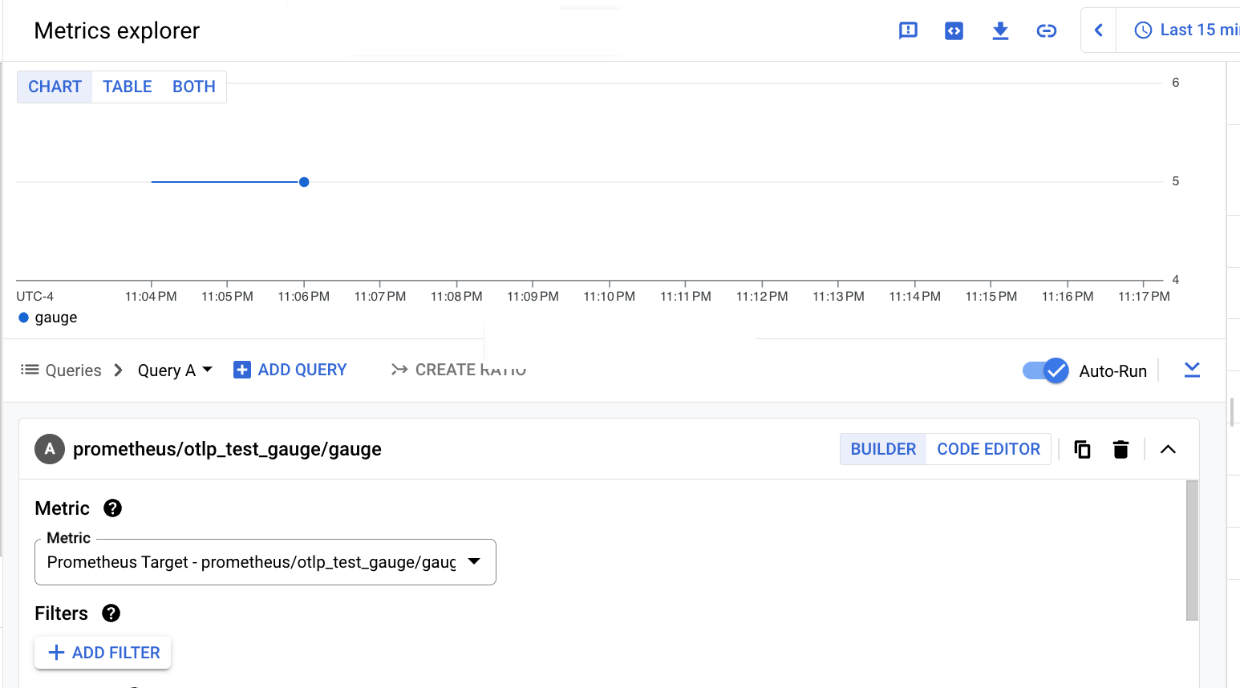
Task: Open the Metric help tooltip icon
Action: coord(112,508)
